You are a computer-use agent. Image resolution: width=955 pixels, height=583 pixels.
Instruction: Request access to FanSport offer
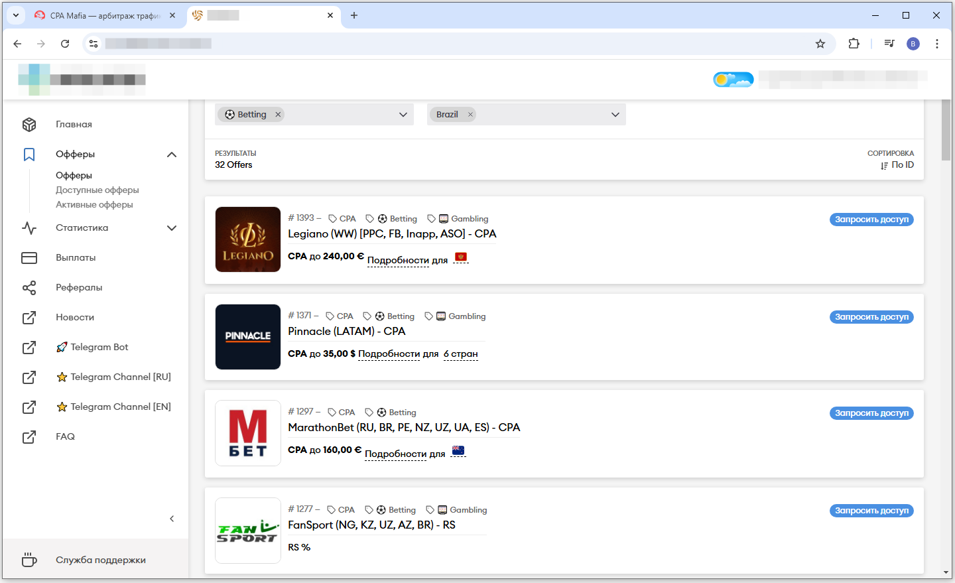coord(871,511)
